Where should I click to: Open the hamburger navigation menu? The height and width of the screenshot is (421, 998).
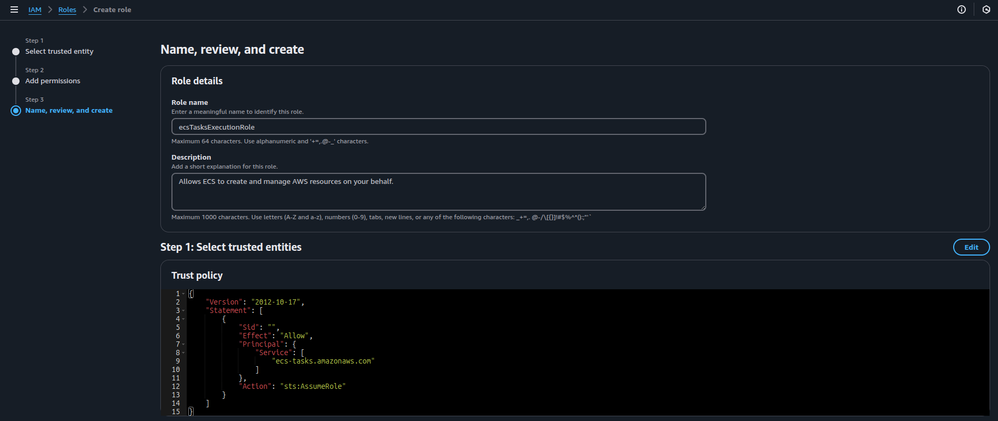pos(14,9)
